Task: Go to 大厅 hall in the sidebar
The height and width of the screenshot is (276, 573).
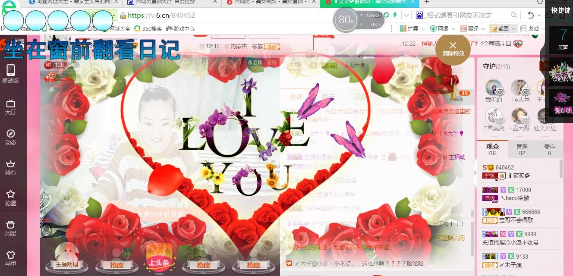Action: (11, 107)
